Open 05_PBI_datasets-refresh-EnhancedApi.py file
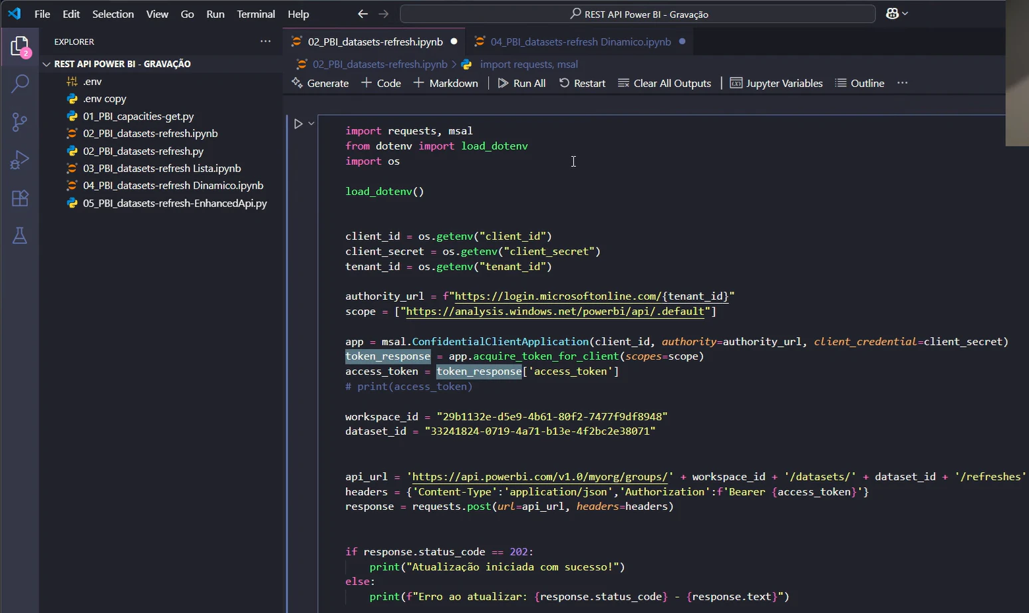Viewport: 1029px width, 613px height. (x=175, y=203)
